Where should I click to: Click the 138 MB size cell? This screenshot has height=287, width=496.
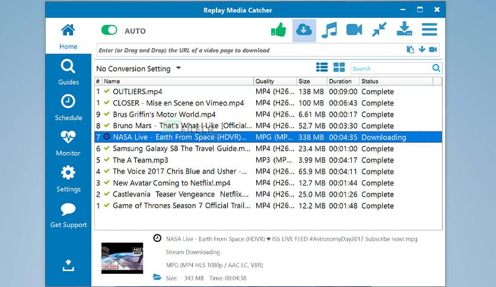(311, 92)
